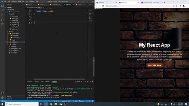Image resolution: width=189 pixels, height=106 pixels.
Task: Maximize the terminal panel with the chevron up
Action: 90,82
